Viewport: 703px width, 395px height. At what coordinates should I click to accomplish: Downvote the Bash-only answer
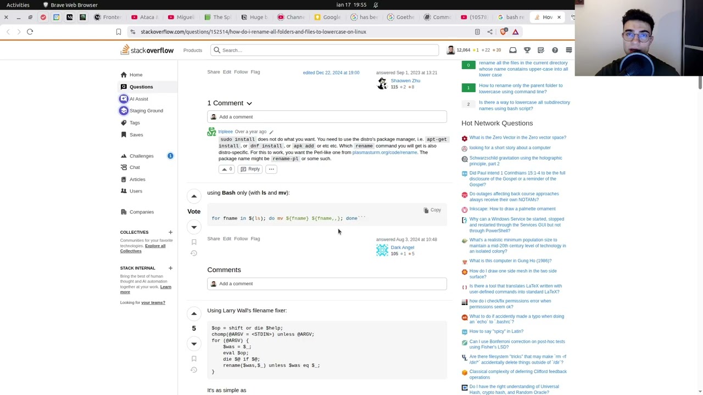pyautogui.click(x=194, y=227)
